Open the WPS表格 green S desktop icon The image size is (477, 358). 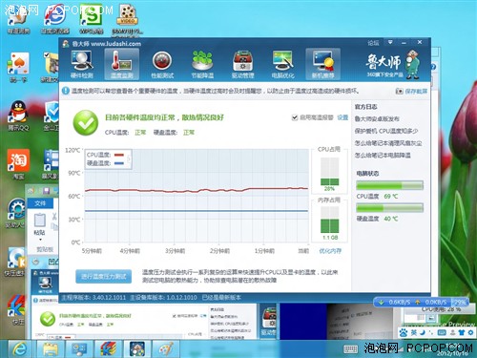(92, 19)
